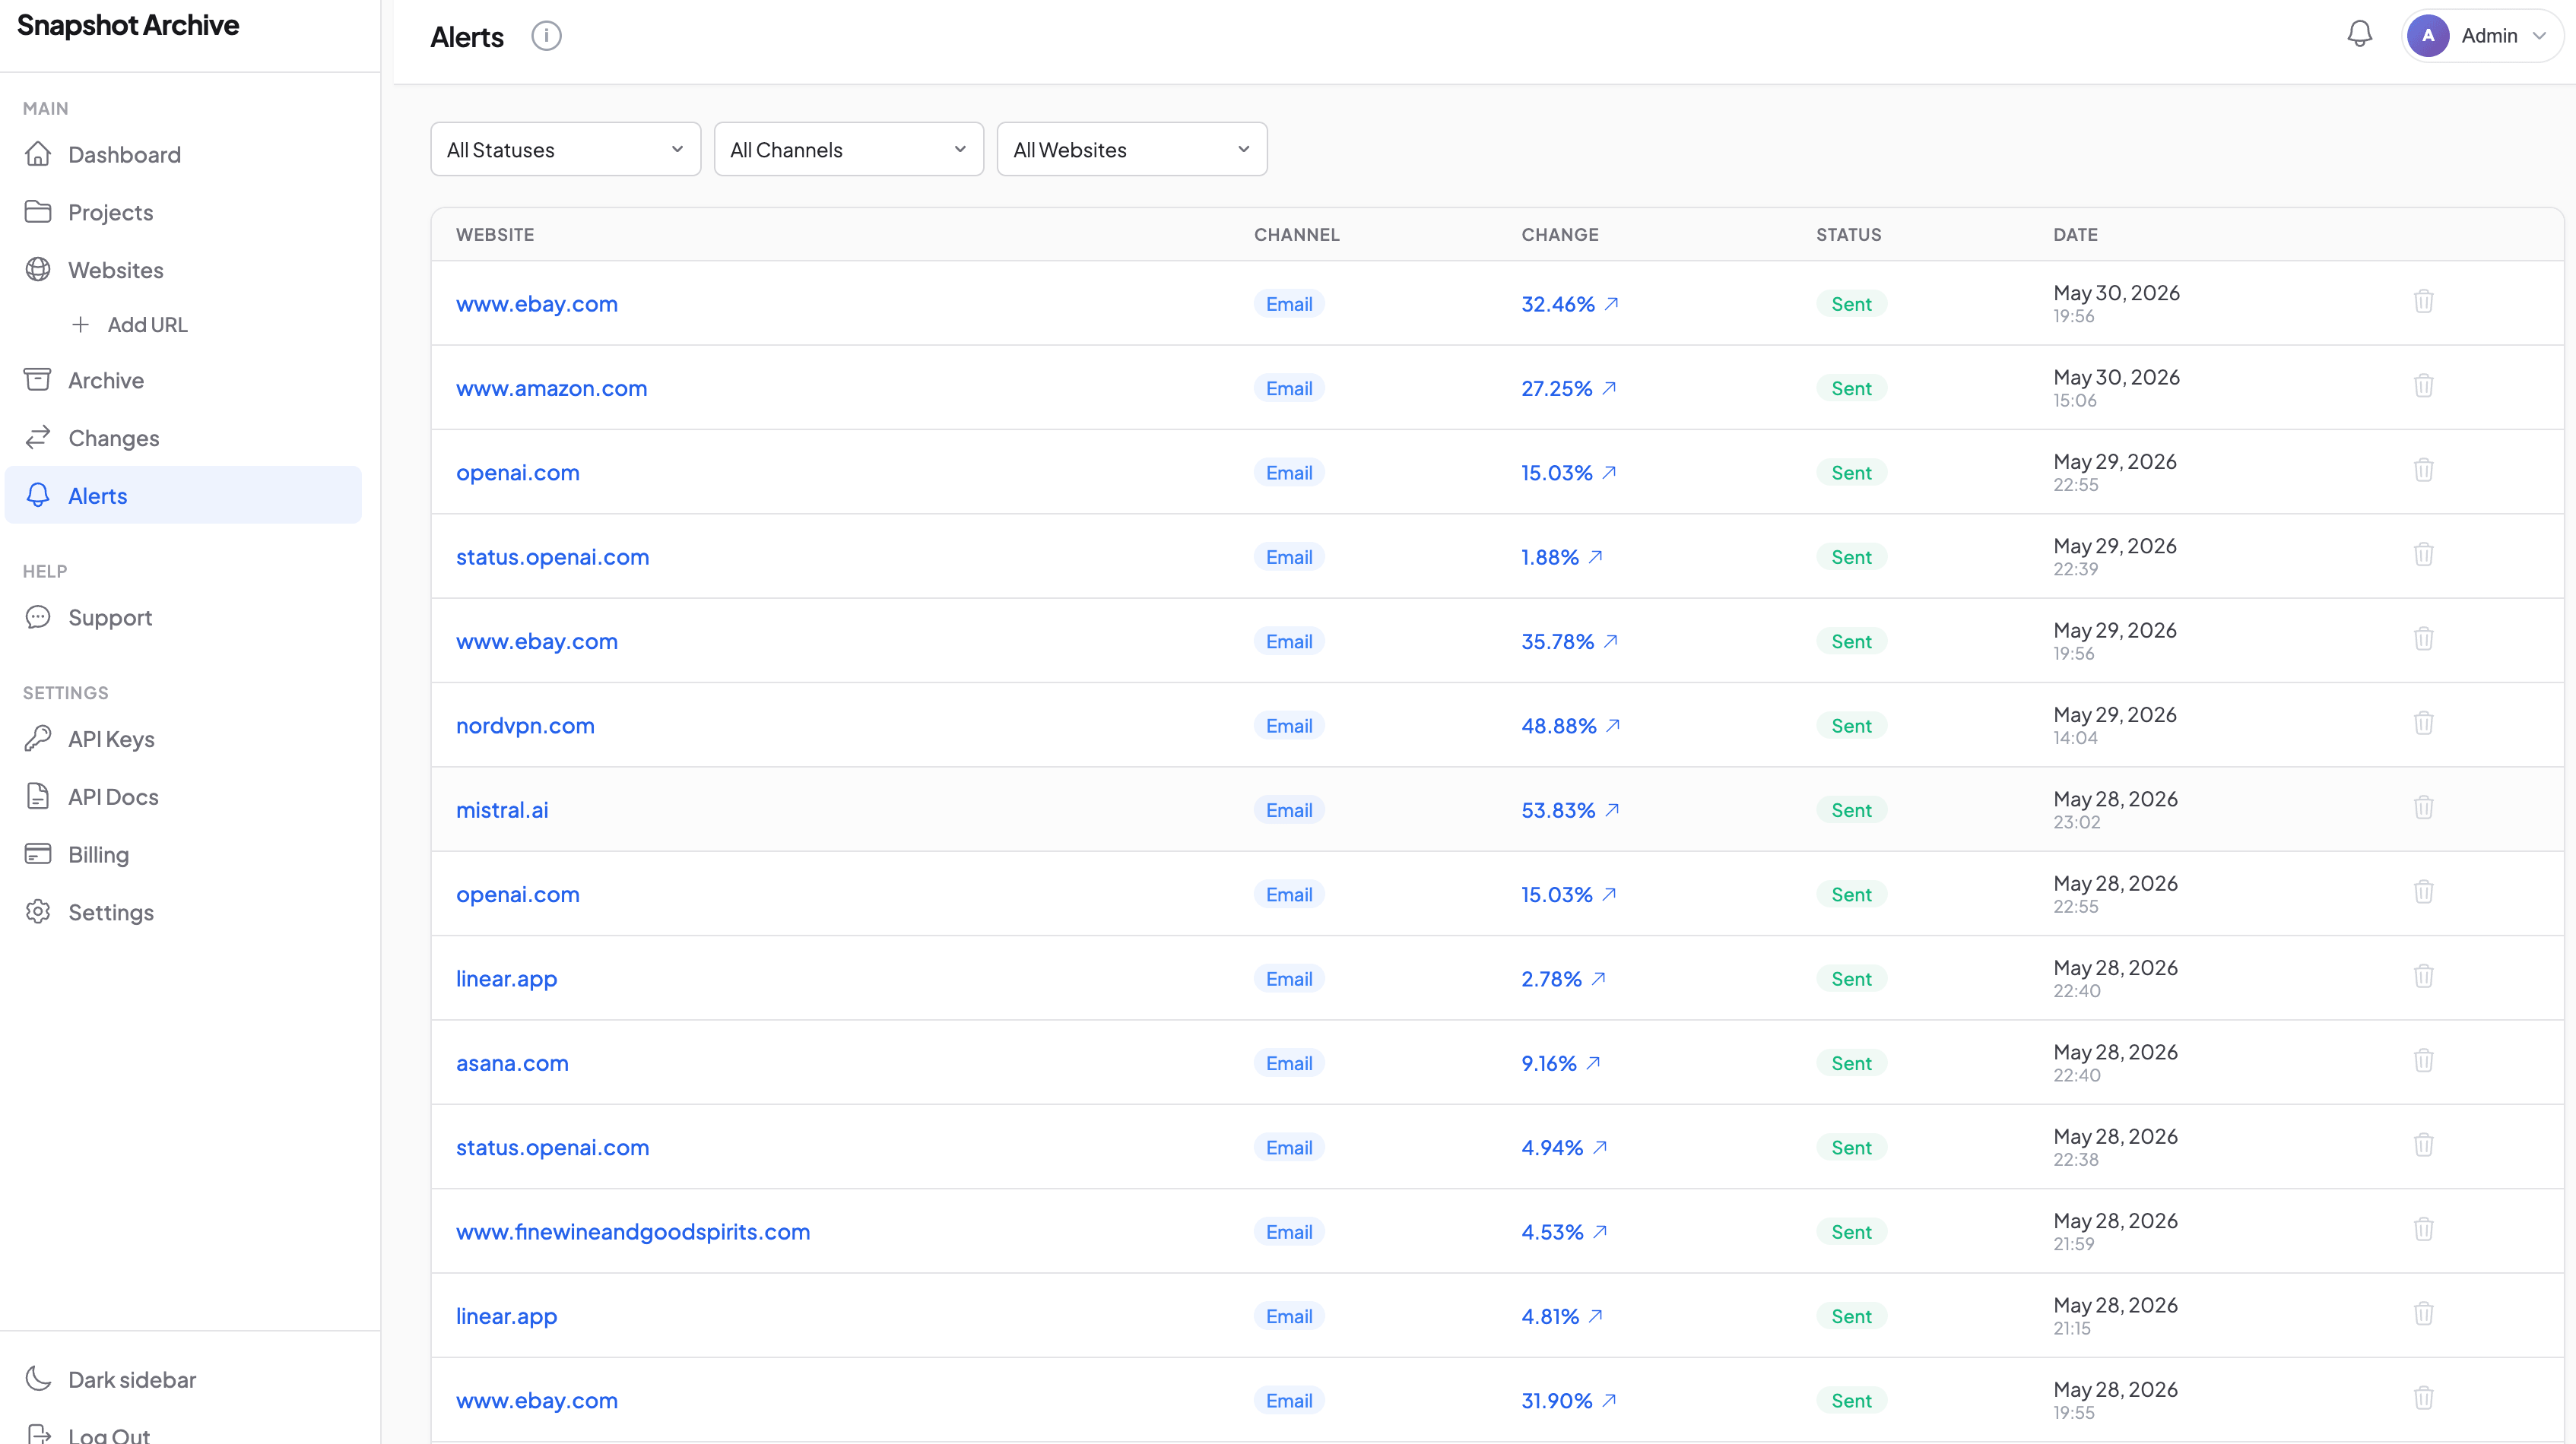The image size is (2576, 1444).
Task: Click the CHANGE column header
Action: click(1560, 235)
